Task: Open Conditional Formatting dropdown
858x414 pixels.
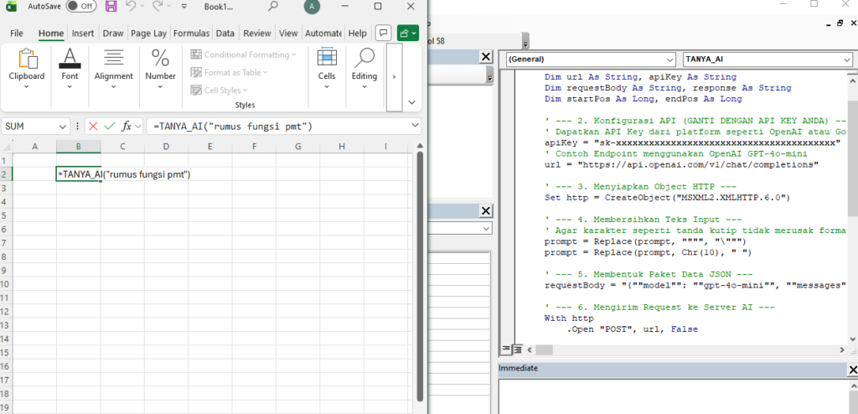Action: [x=243, y=54]
